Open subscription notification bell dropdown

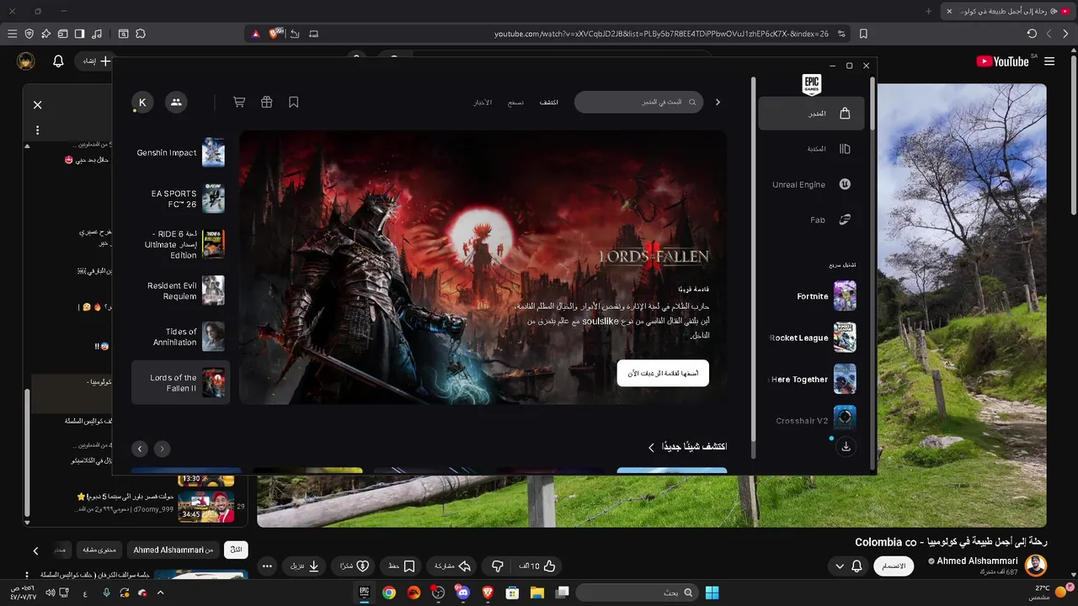(848, 566)
